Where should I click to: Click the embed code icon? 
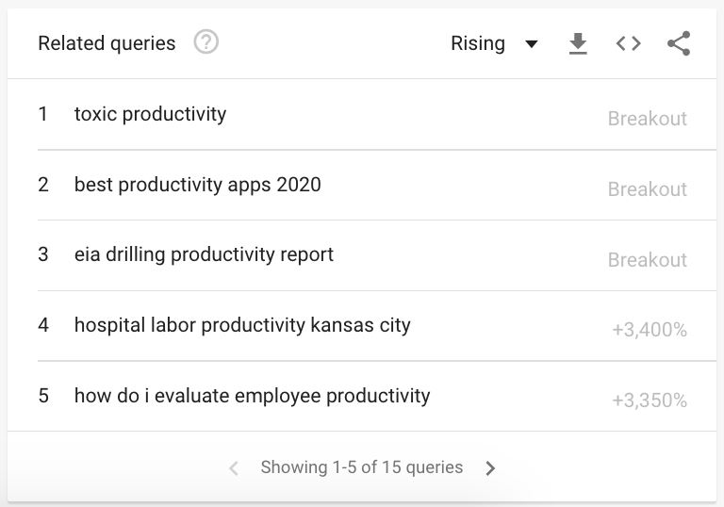click(629, 43)
